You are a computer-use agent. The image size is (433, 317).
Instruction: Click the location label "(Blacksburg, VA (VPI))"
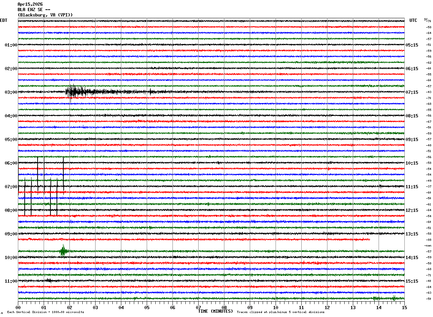coord(45,15)
